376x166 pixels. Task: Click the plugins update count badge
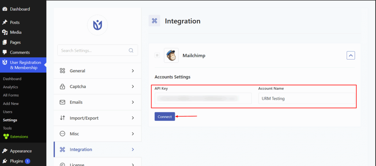point(28,161)
